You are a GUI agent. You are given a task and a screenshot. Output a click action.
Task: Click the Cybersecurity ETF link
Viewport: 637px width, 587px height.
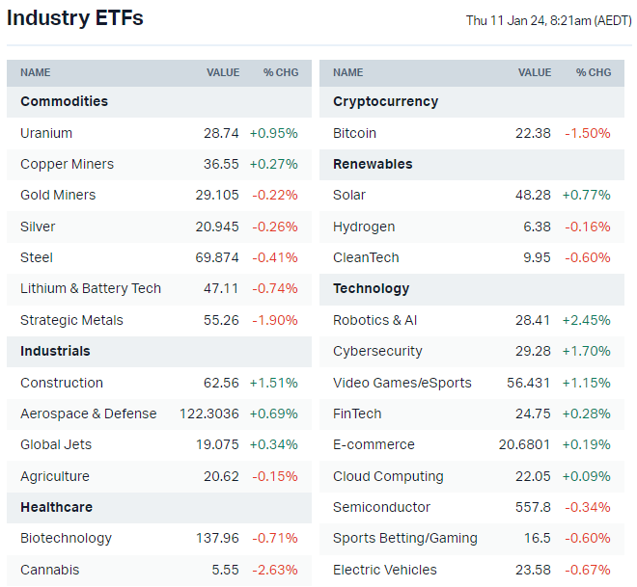tap(377, 351)
